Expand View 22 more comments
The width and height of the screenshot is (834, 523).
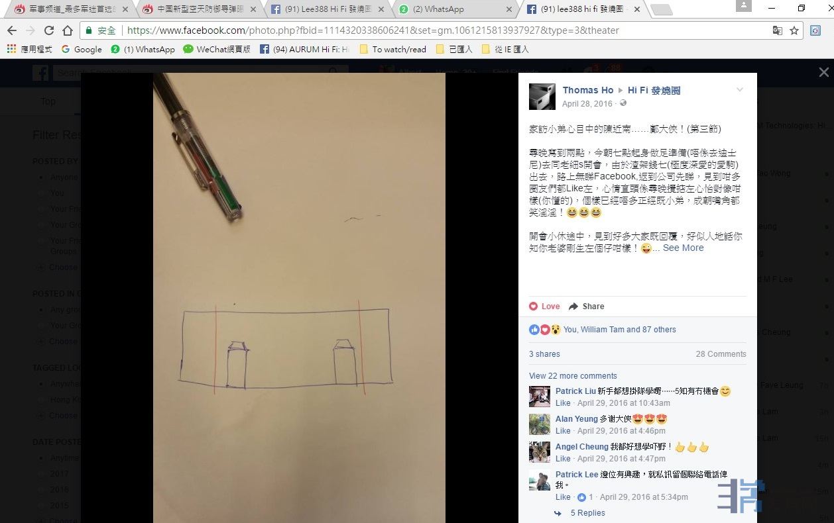pos(573,376)
